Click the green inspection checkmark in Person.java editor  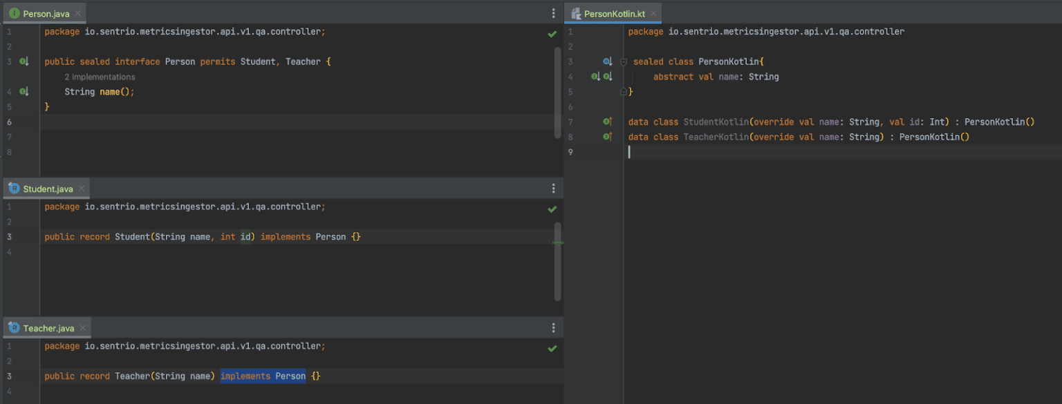pos(552,33)
